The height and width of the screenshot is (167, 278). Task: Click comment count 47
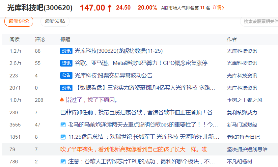(38, 125)
